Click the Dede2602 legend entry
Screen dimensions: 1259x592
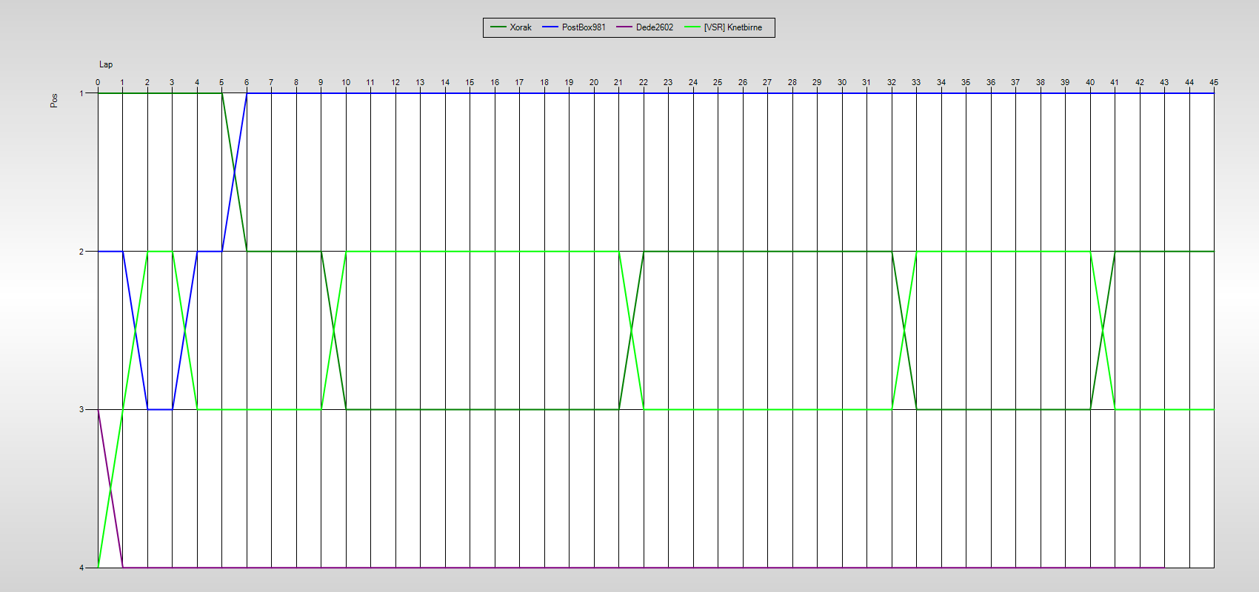(x=645, y=27)
